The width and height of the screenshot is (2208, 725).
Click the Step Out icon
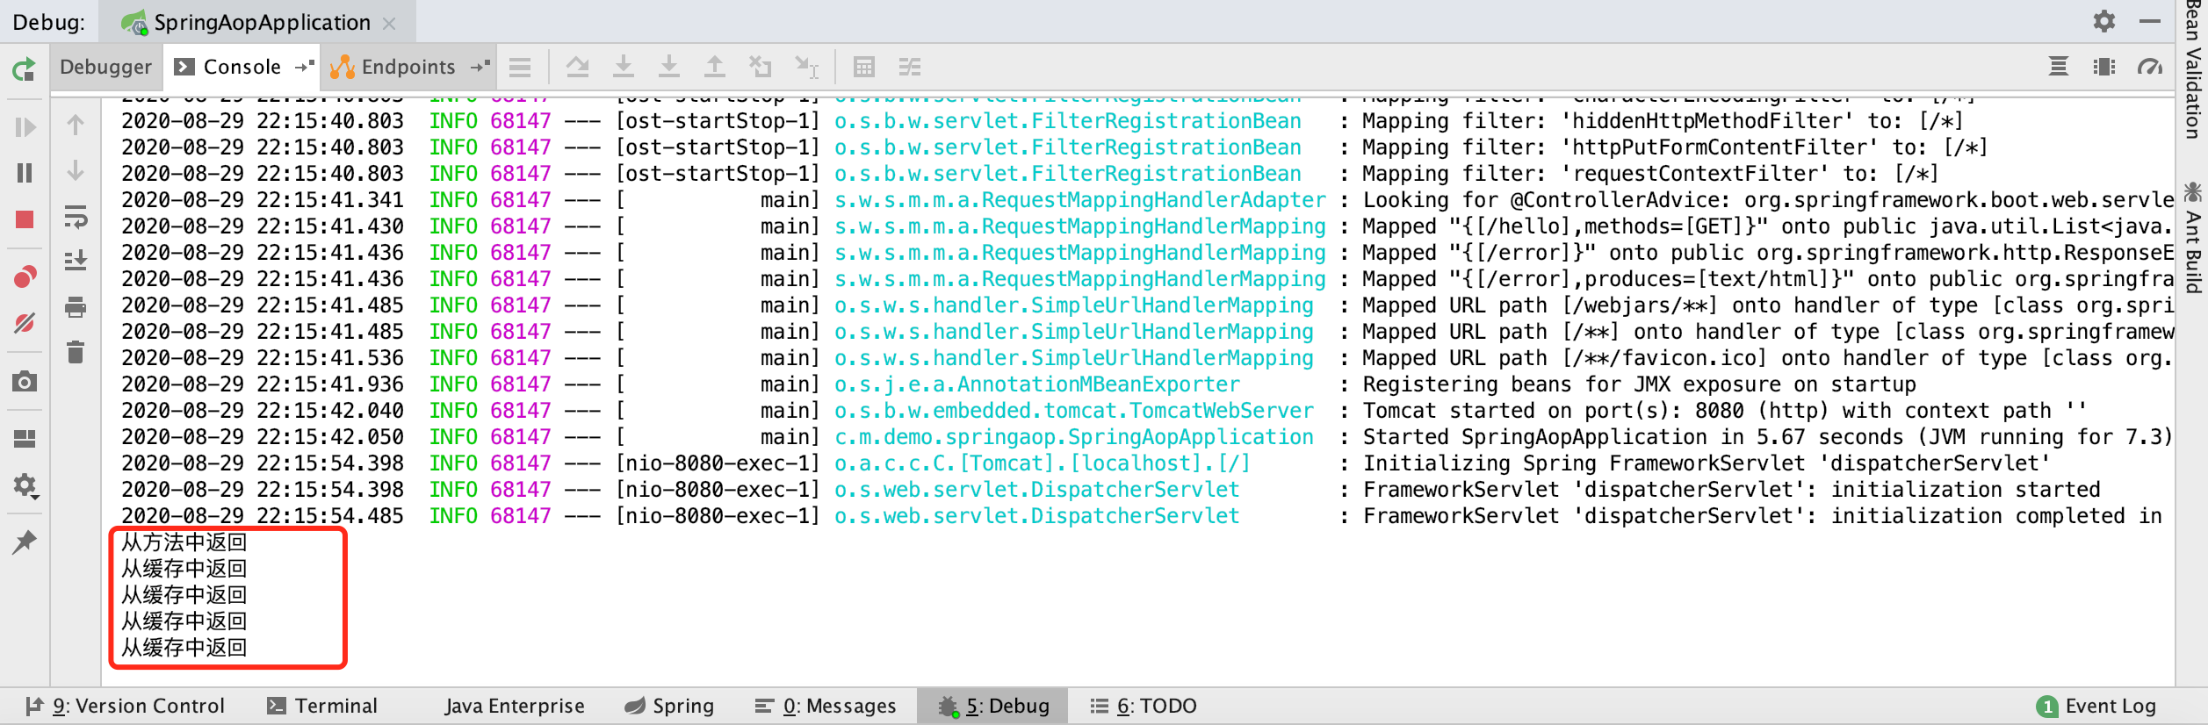pos(715,67)
